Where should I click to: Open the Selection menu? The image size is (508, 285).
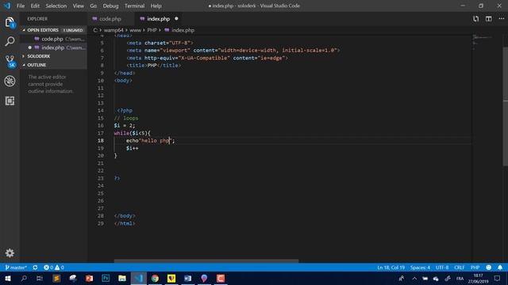(x=56, y=6)
